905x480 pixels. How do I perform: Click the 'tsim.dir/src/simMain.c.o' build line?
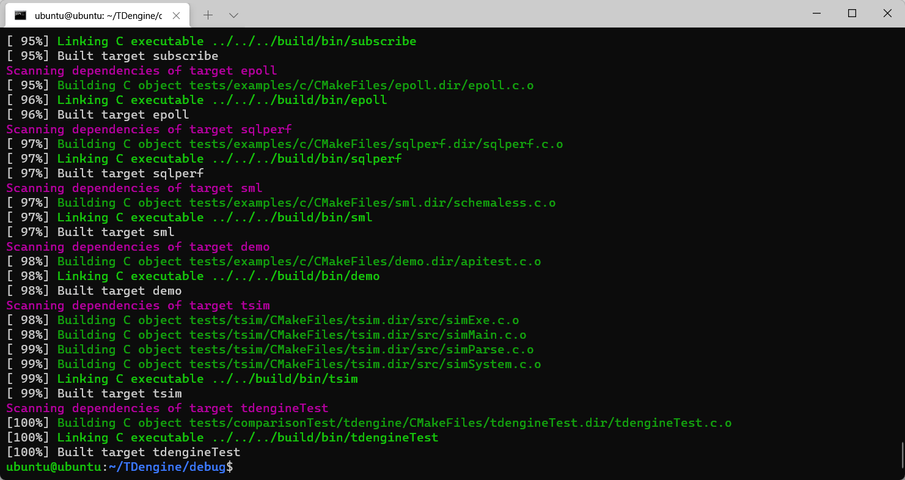(266, 335)
